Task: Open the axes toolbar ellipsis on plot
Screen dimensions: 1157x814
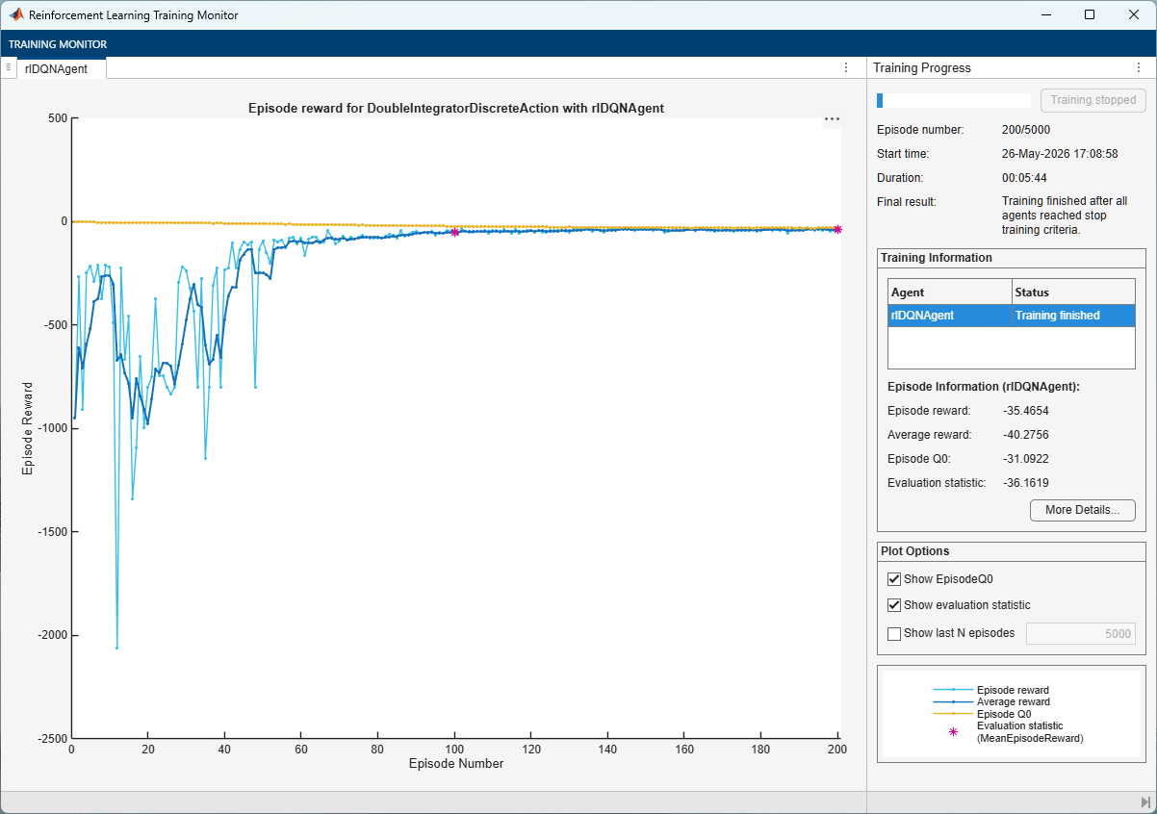Action: tap(832, 119)
